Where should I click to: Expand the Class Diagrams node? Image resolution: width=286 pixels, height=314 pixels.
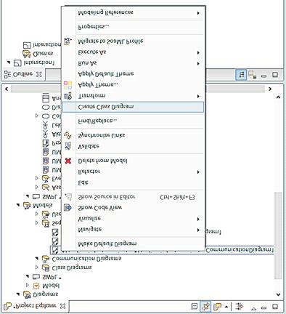coord(37,267)
